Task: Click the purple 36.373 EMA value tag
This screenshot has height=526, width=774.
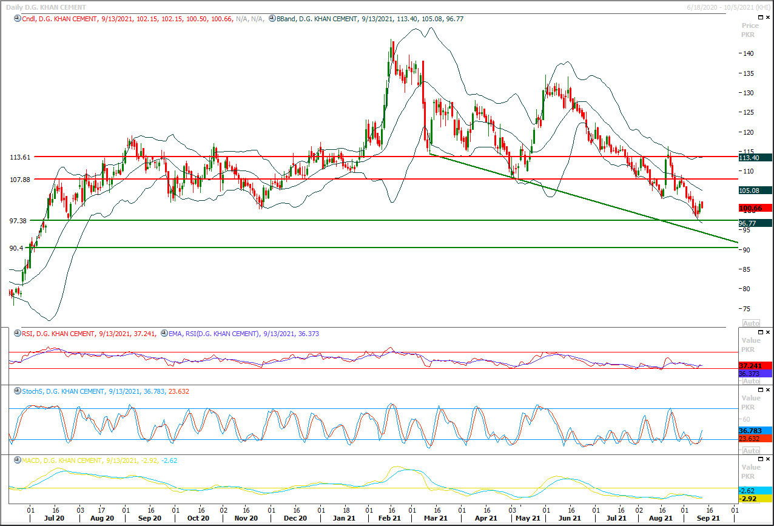Action: click(x=755, y=374)
